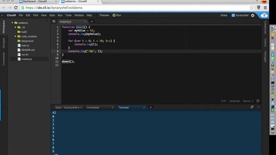Viewport: 276px width, 155px height.
Task: Expand the node_modules folder
Action: pyautogui.click(x=16, y=36)
